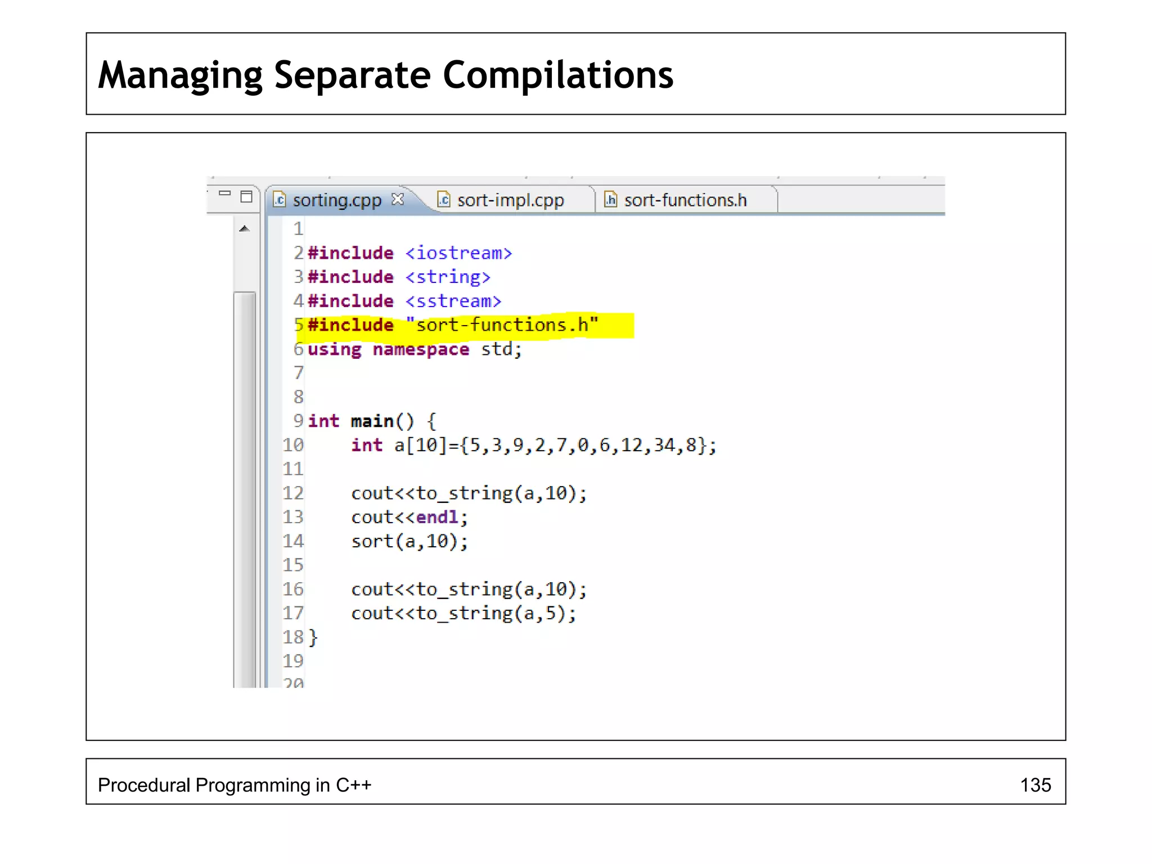Click the sort-functions.h header file icon
Viewport: 1152px width, 864px height.
pyautogui.click(x=610, y=199)
